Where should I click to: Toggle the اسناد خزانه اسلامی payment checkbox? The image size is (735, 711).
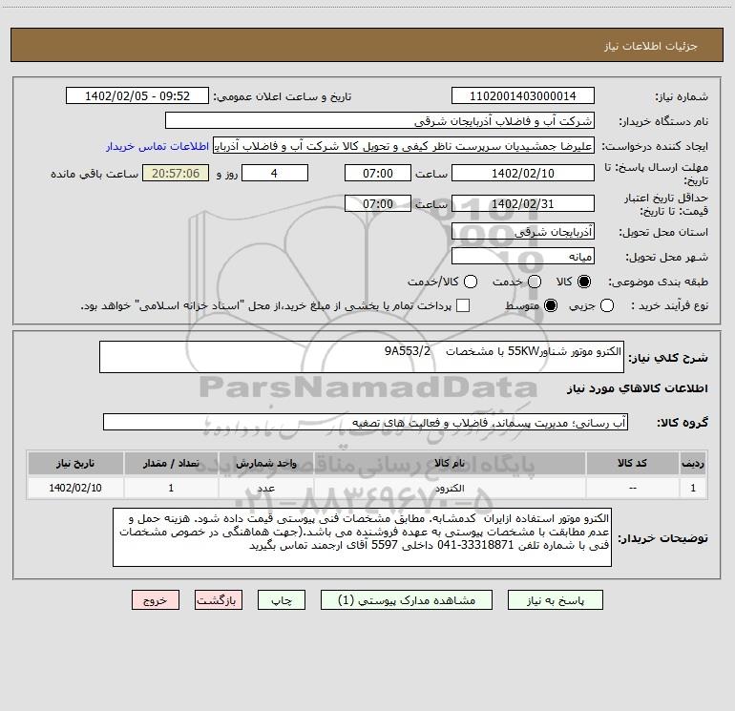click(463, 305)
